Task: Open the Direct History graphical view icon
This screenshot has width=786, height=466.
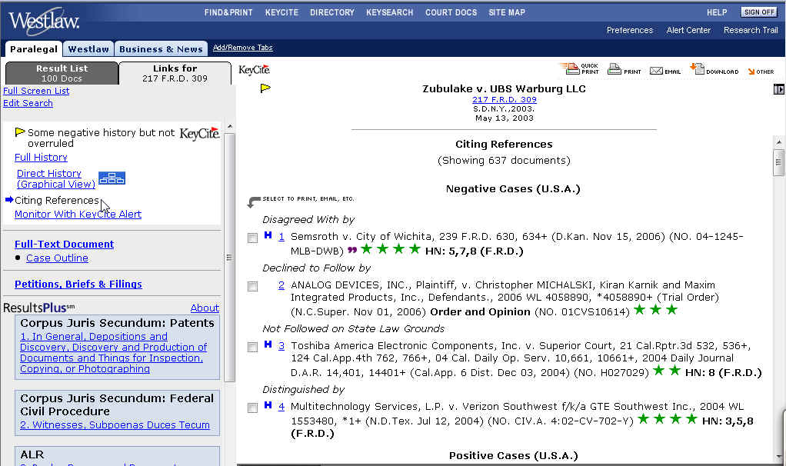Action: (112, 178)
